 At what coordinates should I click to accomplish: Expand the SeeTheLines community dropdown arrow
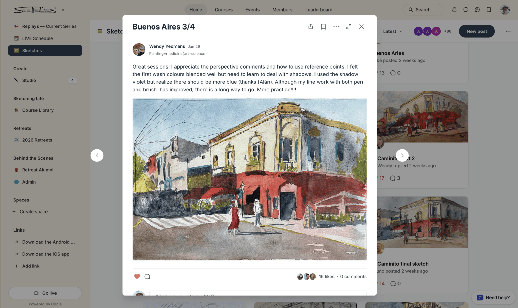pyautogui.click(x=63, y=10)
